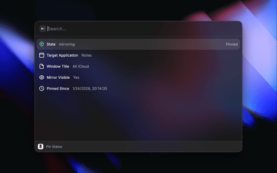Select the Window Title label
This screenshot has height=173, width=277.
58,67
